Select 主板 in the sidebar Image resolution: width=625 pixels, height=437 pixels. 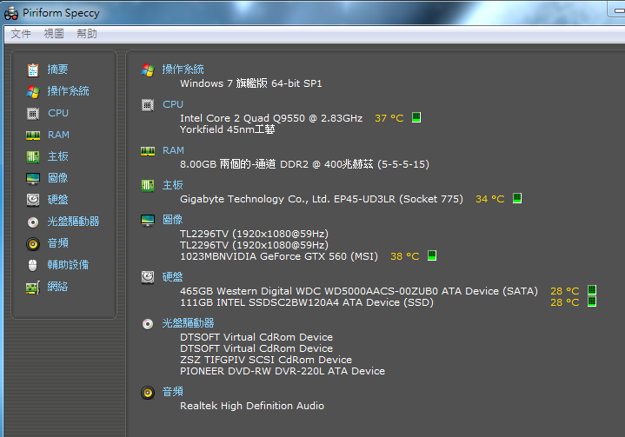(x=57, y=156)
